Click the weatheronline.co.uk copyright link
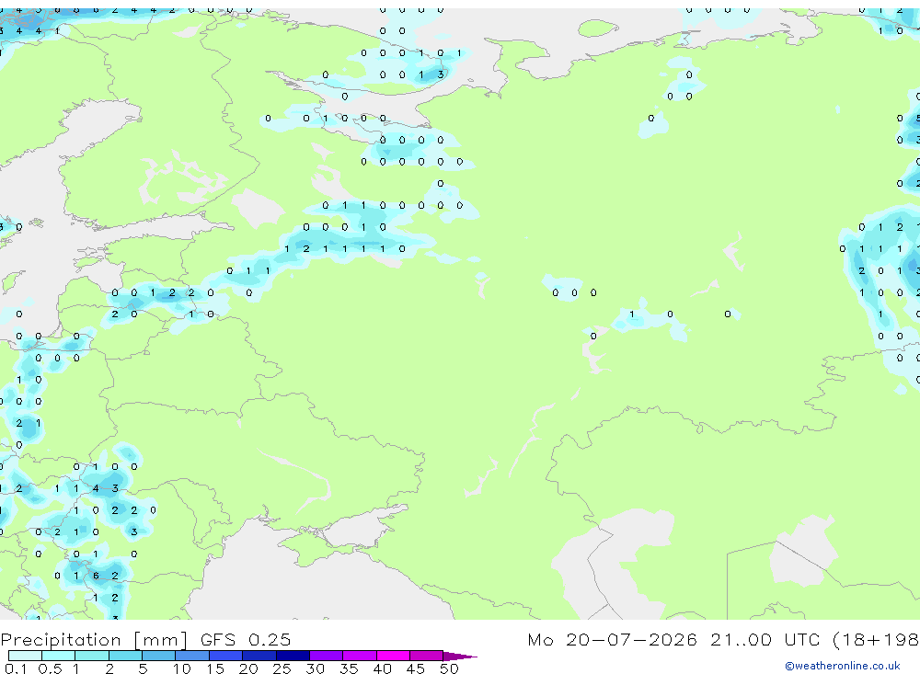920x674 pixels. pyautogui.click(x=843, y=666)
